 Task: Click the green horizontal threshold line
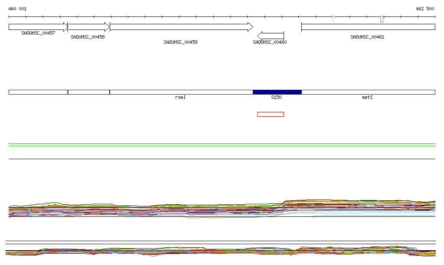[222, 146]
